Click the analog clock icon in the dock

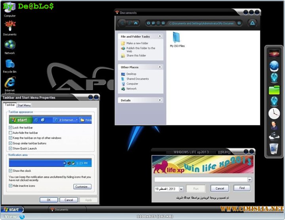(274, 114)
